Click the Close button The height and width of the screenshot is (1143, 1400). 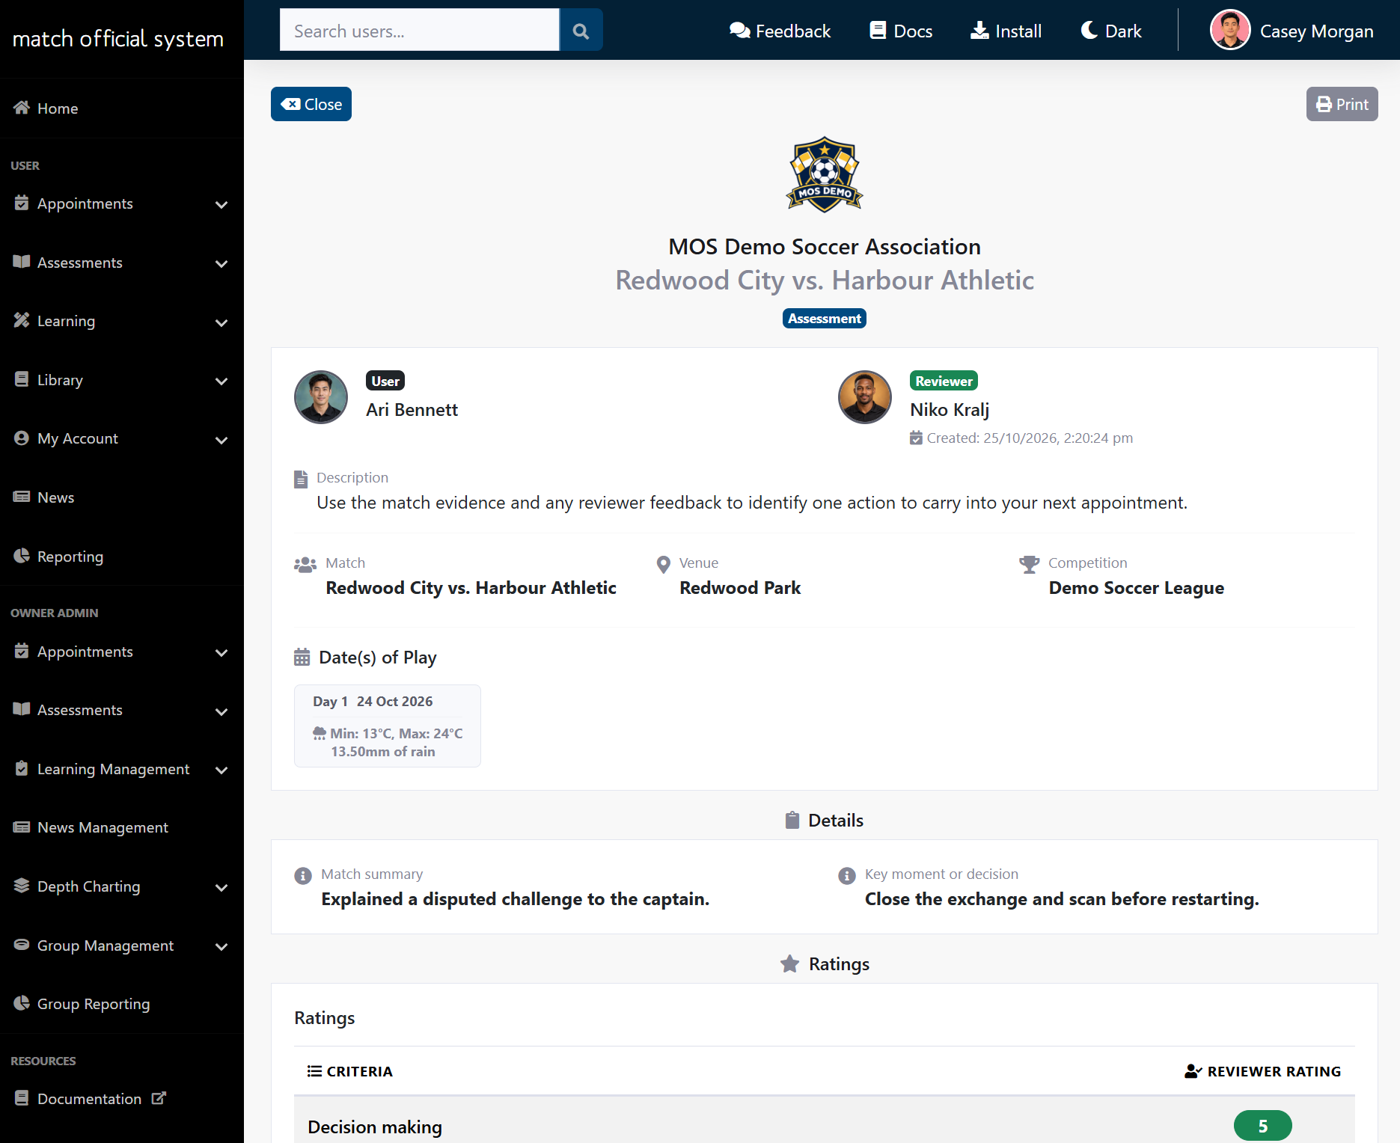pos(311,104)
